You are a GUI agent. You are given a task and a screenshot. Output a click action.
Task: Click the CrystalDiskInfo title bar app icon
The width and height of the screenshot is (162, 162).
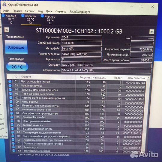(4, 4)
